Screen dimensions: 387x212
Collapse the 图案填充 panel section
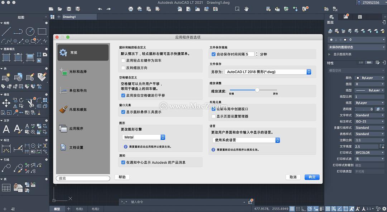pyautogui.click(x=1, y=49)
